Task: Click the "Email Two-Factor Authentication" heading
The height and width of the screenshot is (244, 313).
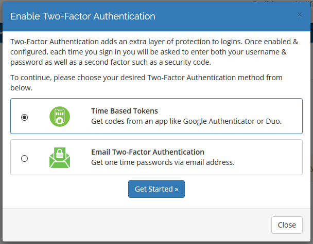Action: (148, 152)
